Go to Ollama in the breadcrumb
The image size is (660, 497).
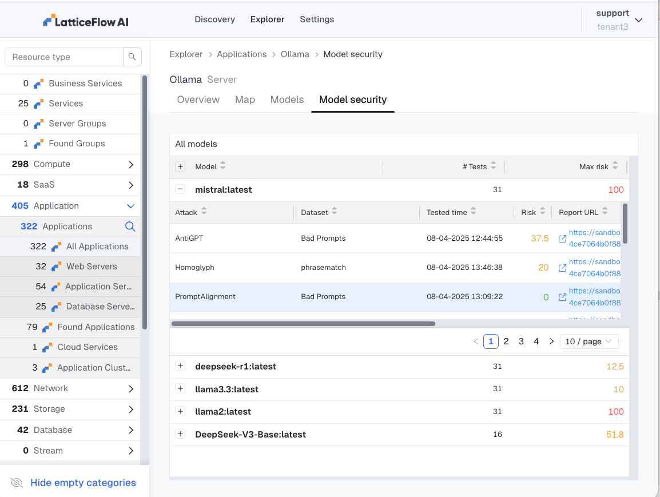(x=295, y=54)
